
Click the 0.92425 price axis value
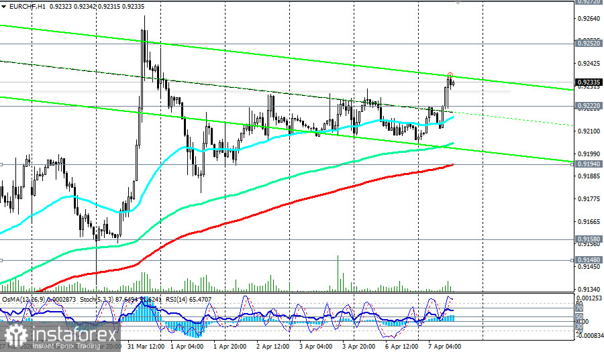coord(589,64)
